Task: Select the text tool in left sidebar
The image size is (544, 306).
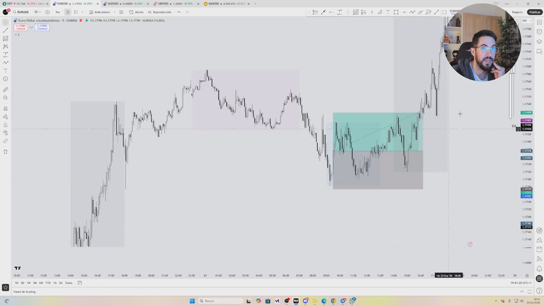Action: click(x=5, y=71)
